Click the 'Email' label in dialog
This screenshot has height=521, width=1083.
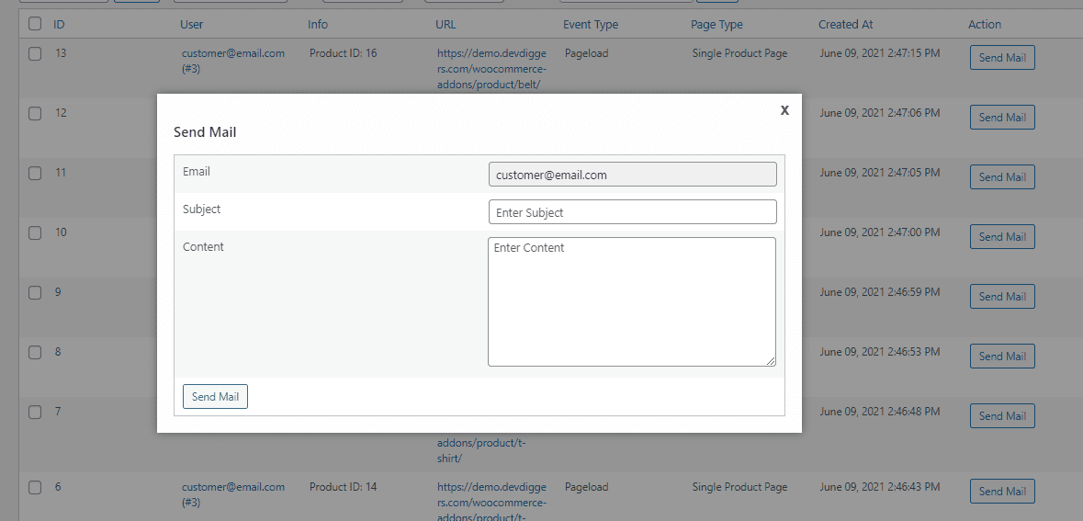click(197, 171)
